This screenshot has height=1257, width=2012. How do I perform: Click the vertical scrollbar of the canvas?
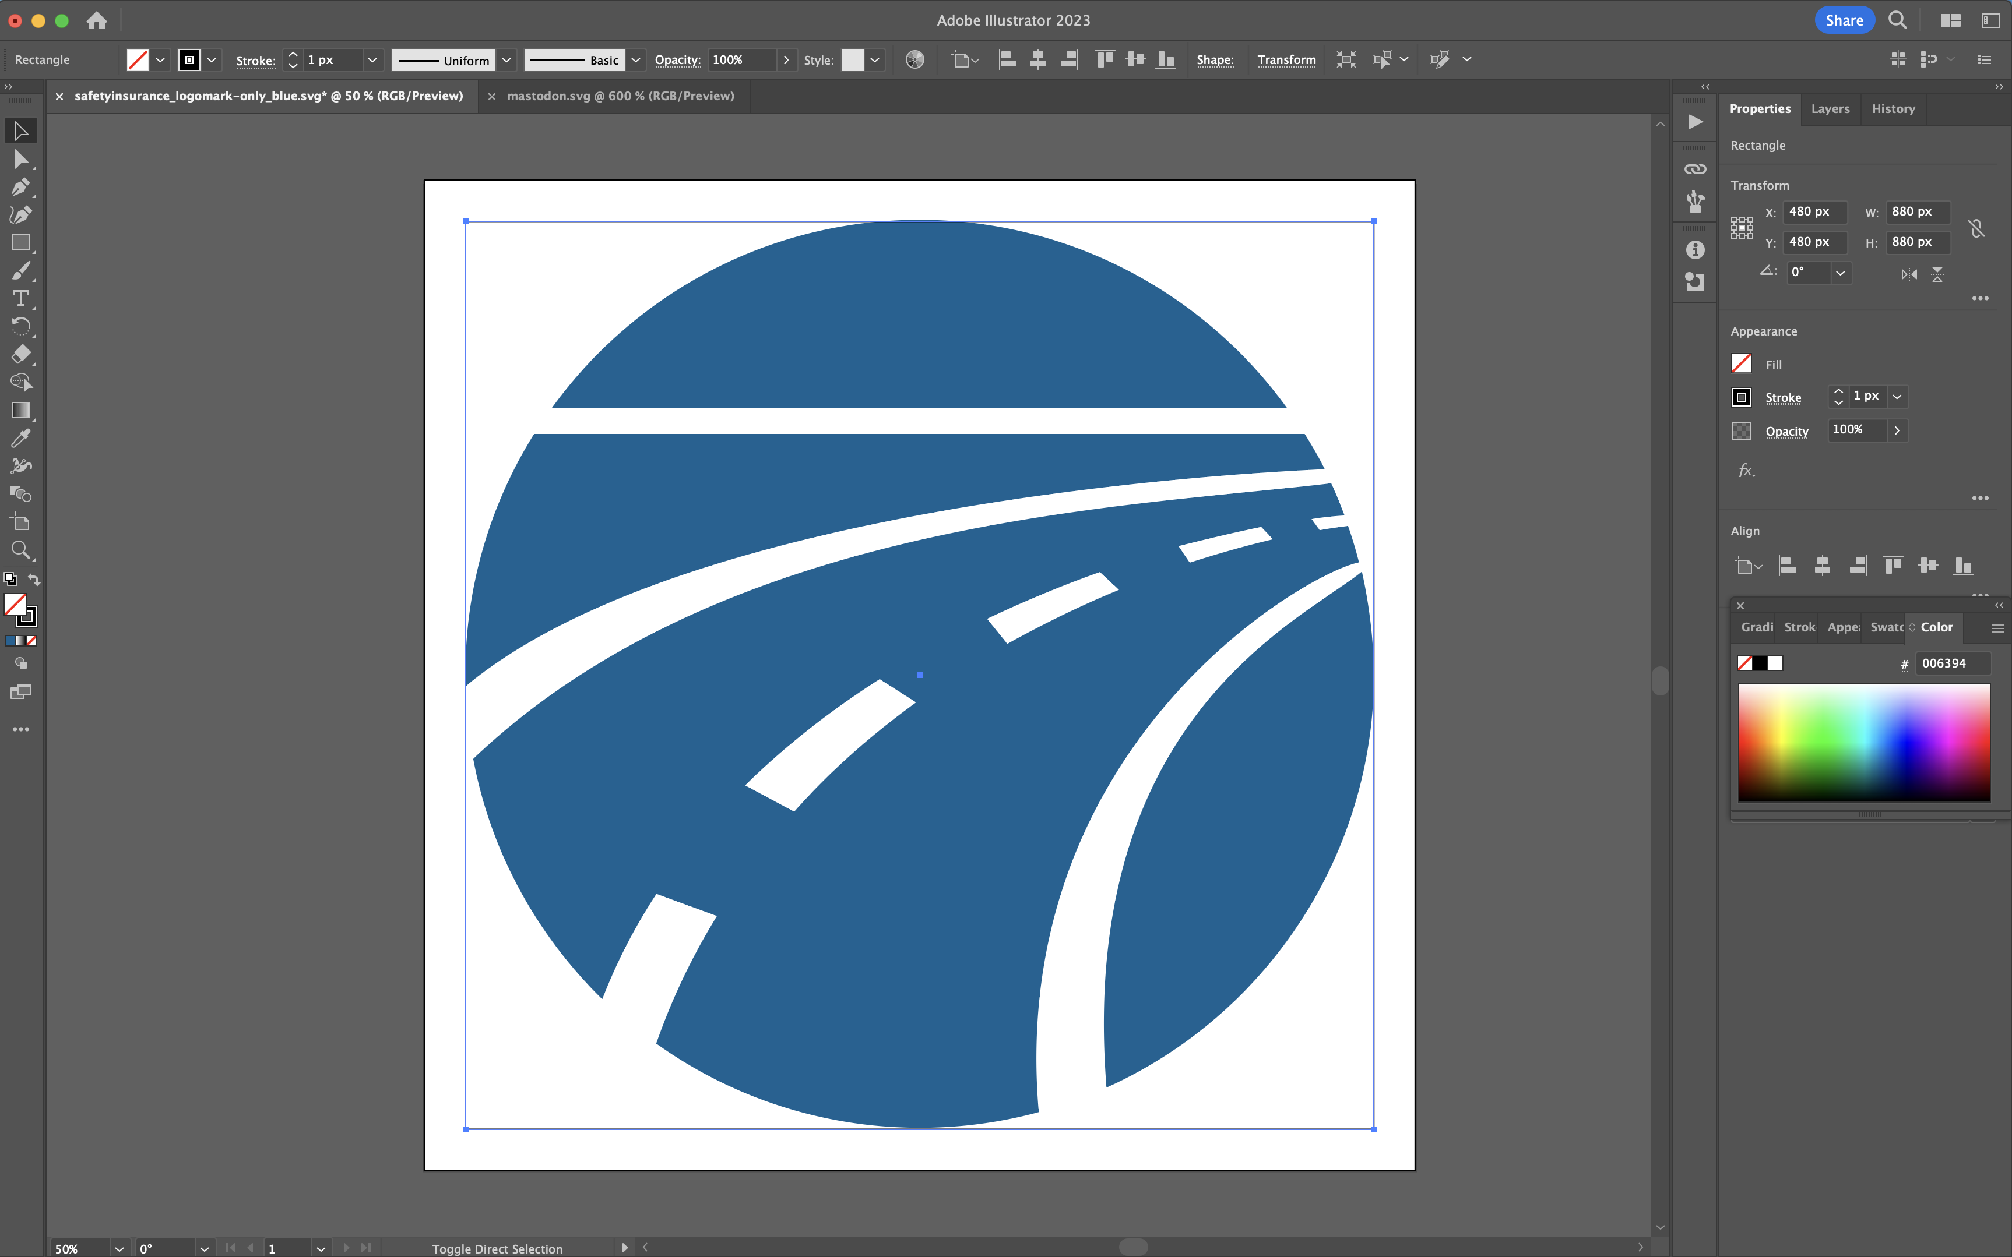pyautogui.click(x=1660, y=680)
